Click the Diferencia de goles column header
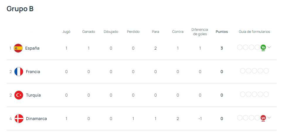Screen dimensions: 282x135 (x=200, y=32)
